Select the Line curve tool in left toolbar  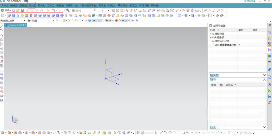(2, 26)
